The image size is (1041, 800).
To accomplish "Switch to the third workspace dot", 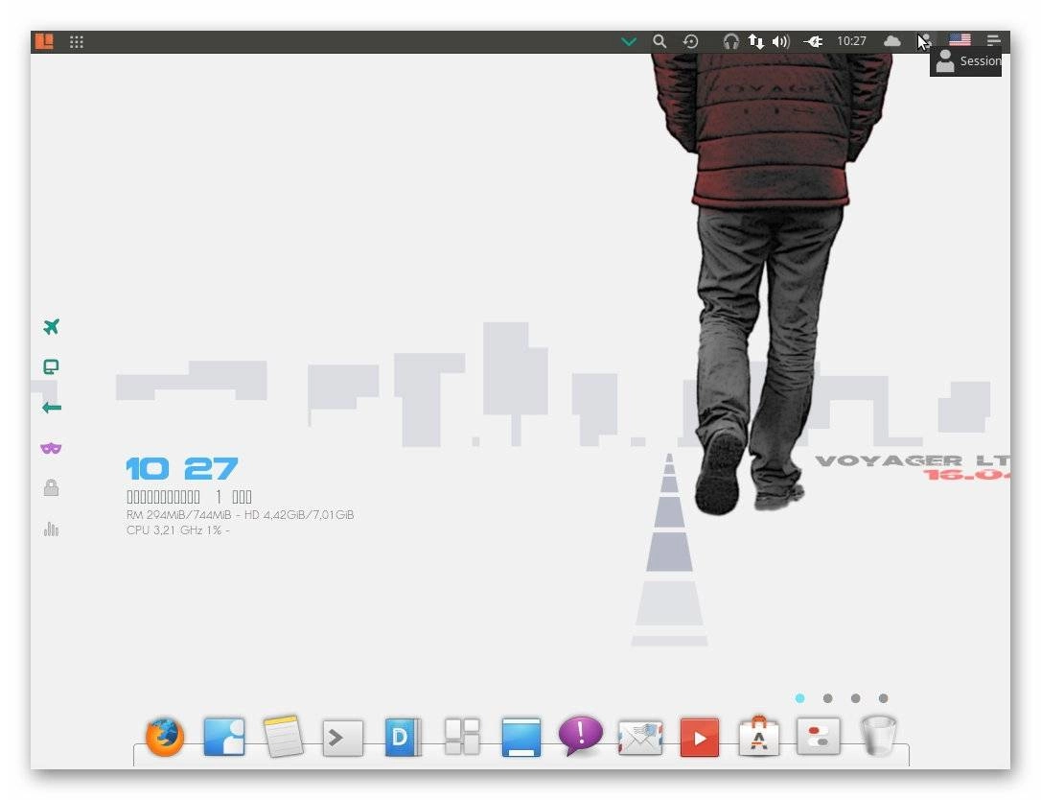I will tap(855, 698).
